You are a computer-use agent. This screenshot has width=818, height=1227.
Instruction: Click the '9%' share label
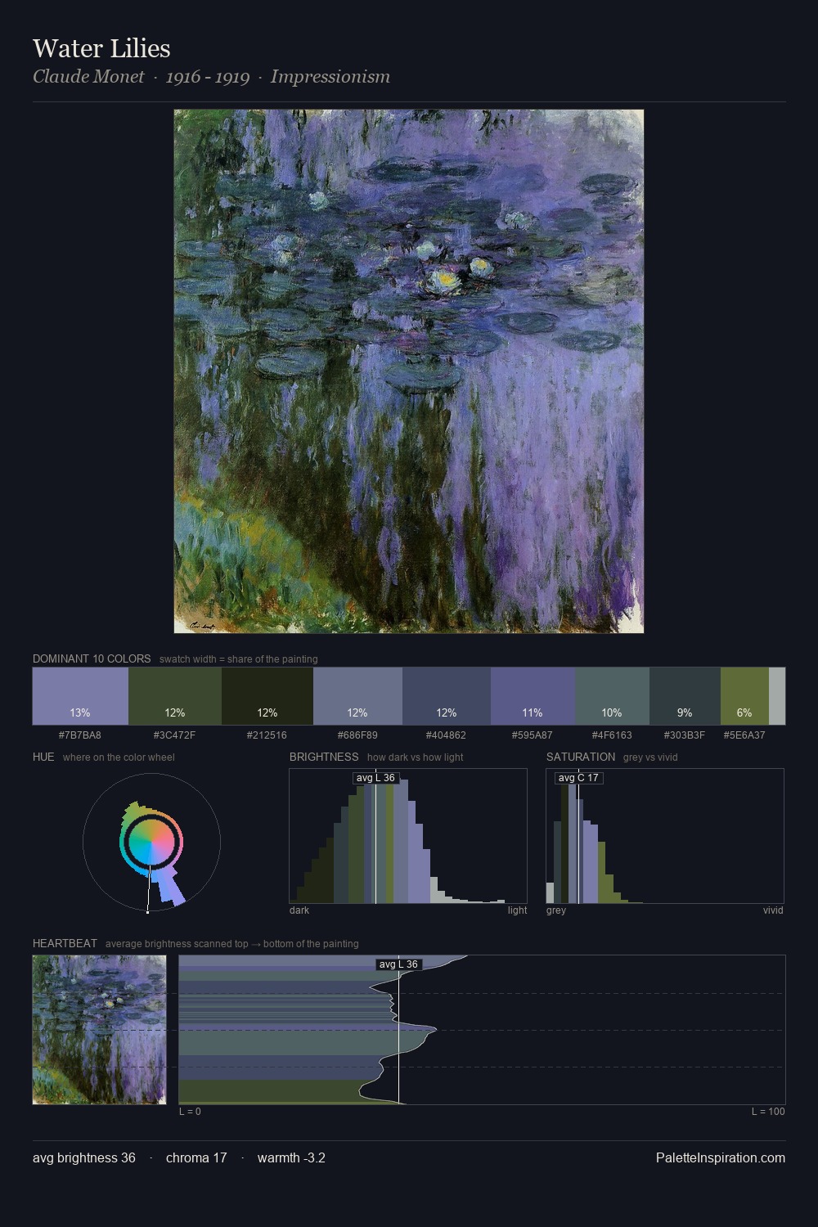click(x=685, y=712)
